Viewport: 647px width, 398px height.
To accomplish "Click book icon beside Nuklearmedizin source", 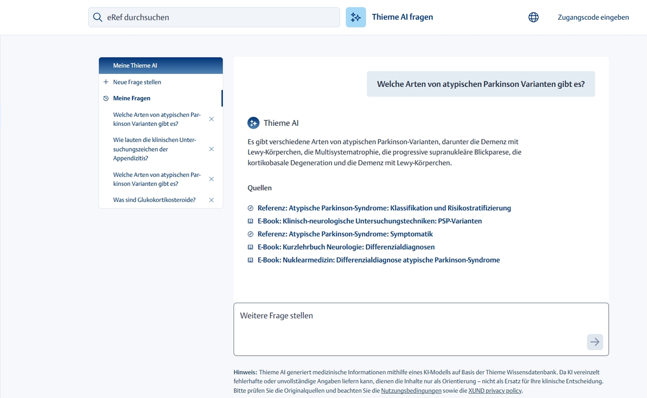I will pos(251,260).
